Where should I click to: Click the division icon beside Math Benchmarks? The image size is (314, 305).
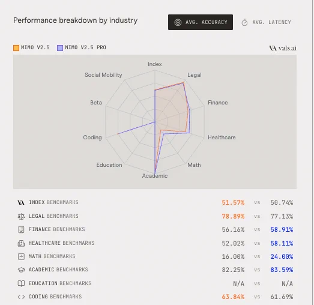21,256
